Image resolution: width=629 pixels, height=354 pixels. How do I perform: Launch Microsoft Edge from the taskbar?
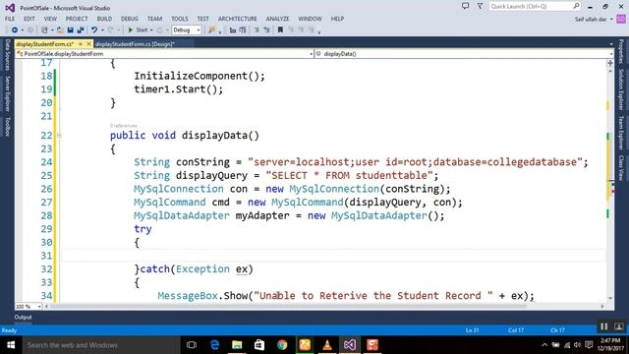[214, 345]
